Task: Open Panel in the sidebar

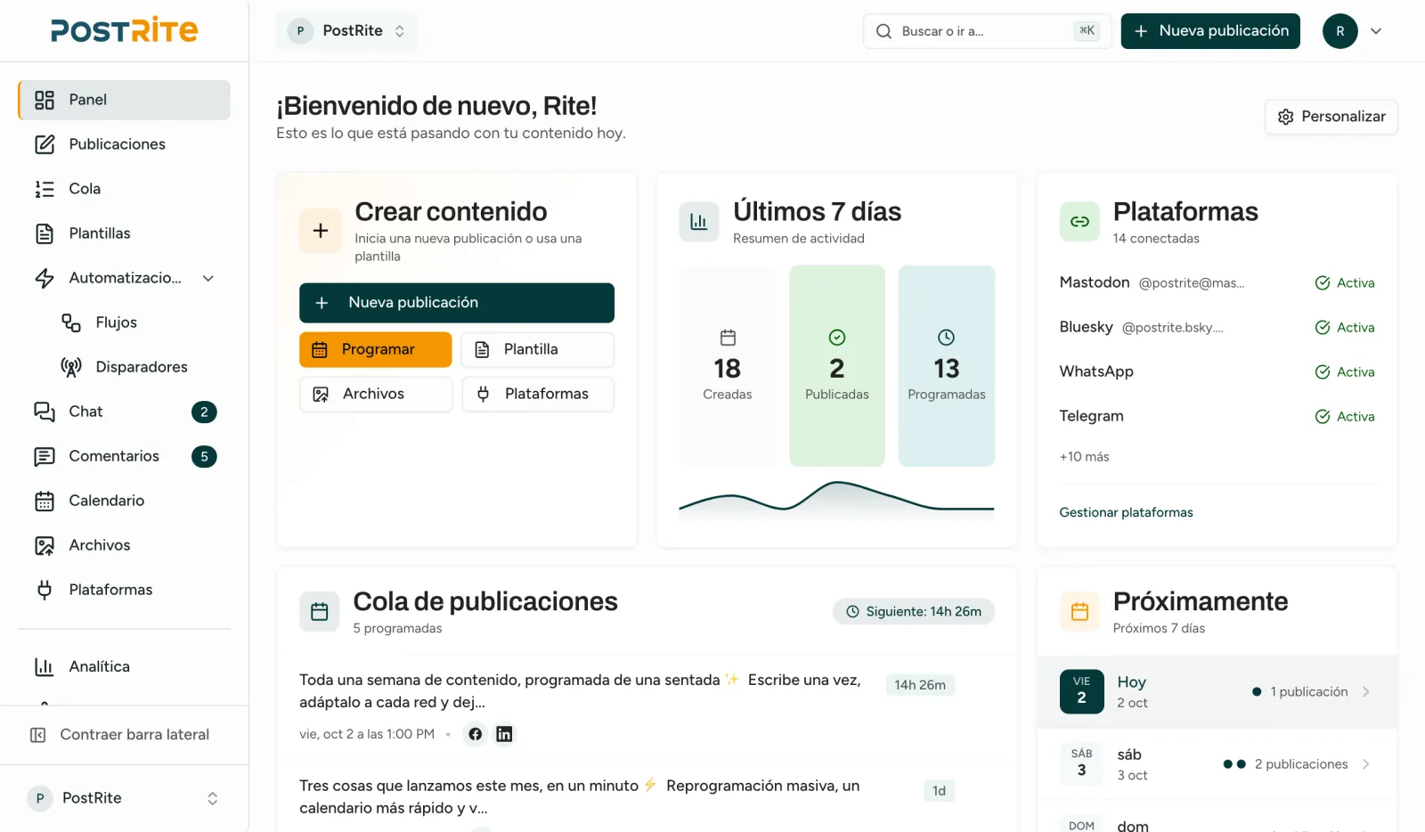Action: coord(124,100)
